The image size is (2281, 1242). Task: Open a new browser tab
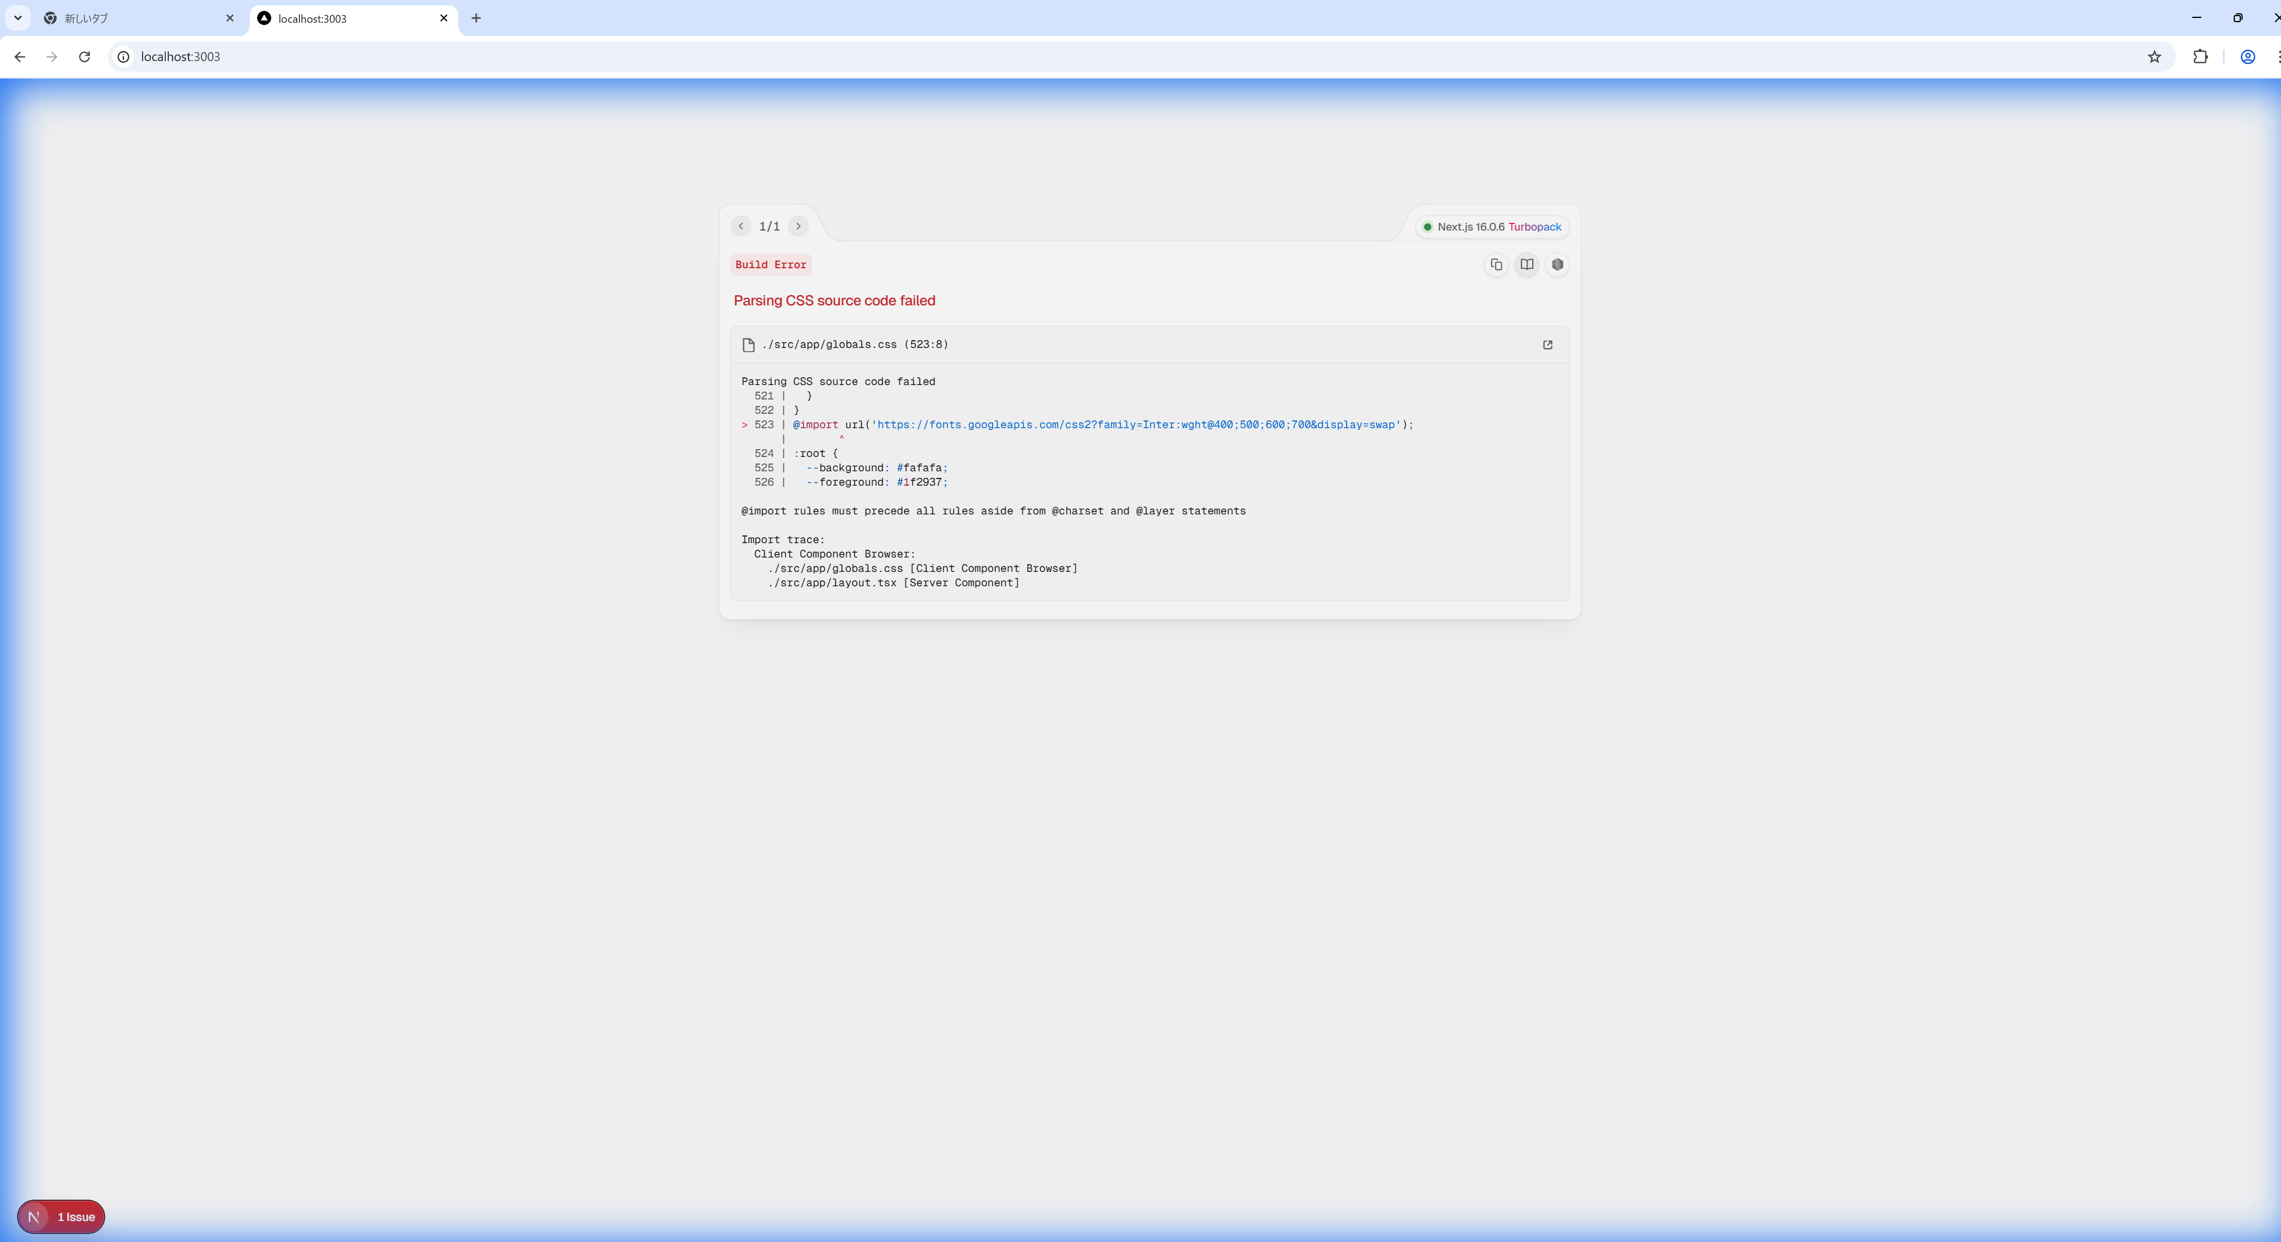tap(476, 19)
